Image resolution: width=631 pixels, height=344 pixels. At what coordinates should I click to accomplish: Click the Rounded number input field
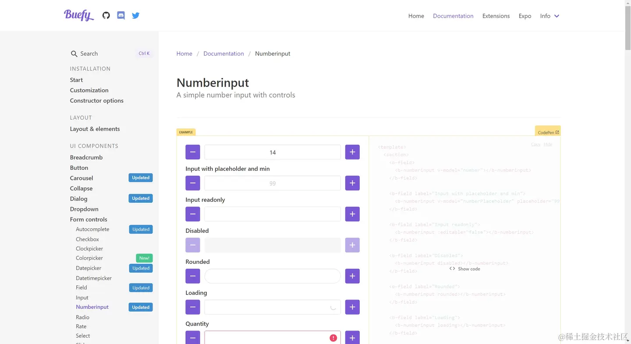[273, 276]
